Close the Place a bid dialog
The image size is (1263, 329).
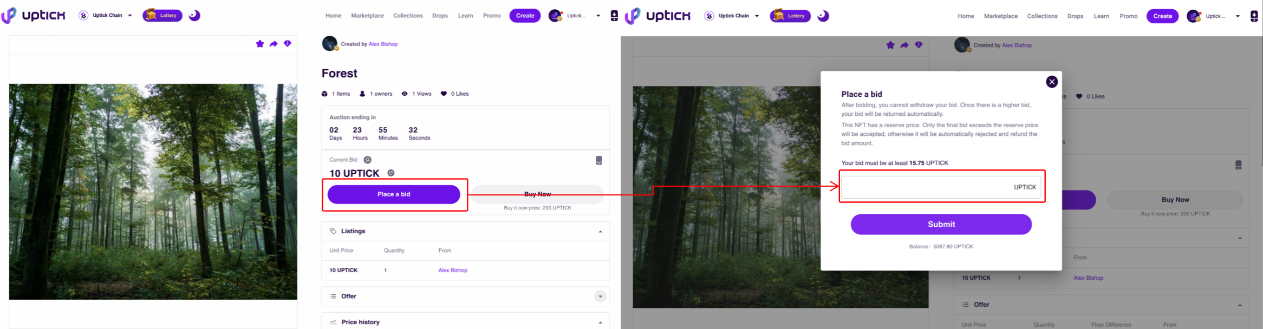tap(1051, 82)
